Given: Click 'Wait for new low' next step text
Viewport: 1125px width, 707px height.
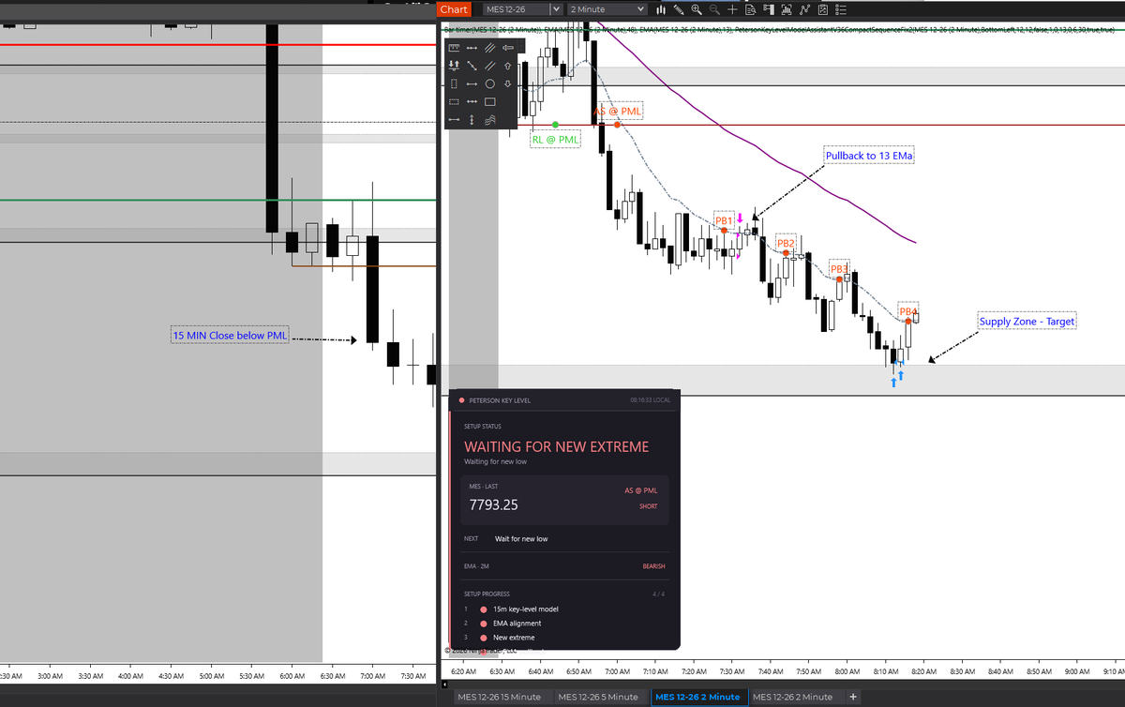Looking at the screenshot, I should 521,539.
